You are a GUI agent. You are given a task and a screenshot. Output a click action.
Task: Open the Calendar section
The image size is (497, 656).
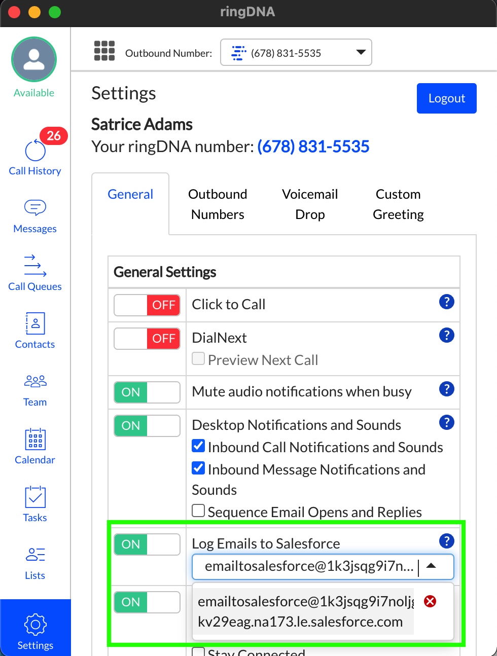click(35, 447)
